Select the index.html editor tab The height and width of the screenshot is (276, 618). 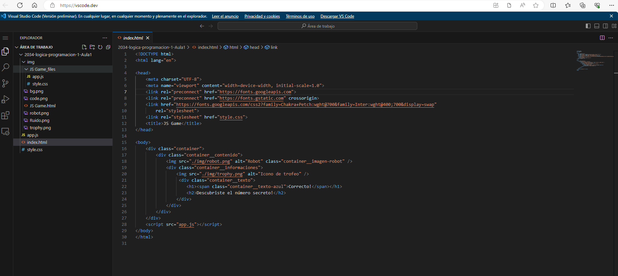click(133, 38)
